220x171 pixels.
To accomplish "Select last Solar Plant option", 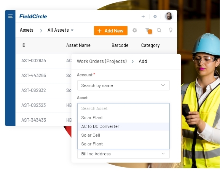I will [x=123, y=144].
